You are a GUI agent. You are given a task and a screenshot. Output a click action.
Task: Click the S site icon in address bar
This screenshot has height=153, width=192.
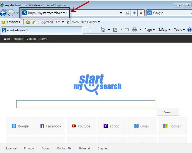coord(25,13)
